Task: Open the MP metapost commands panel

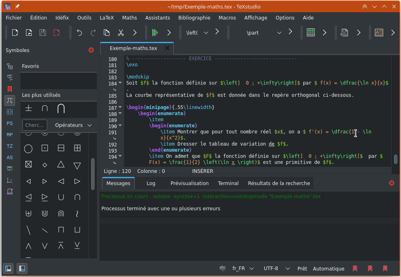Action: [x=10, y=135]
